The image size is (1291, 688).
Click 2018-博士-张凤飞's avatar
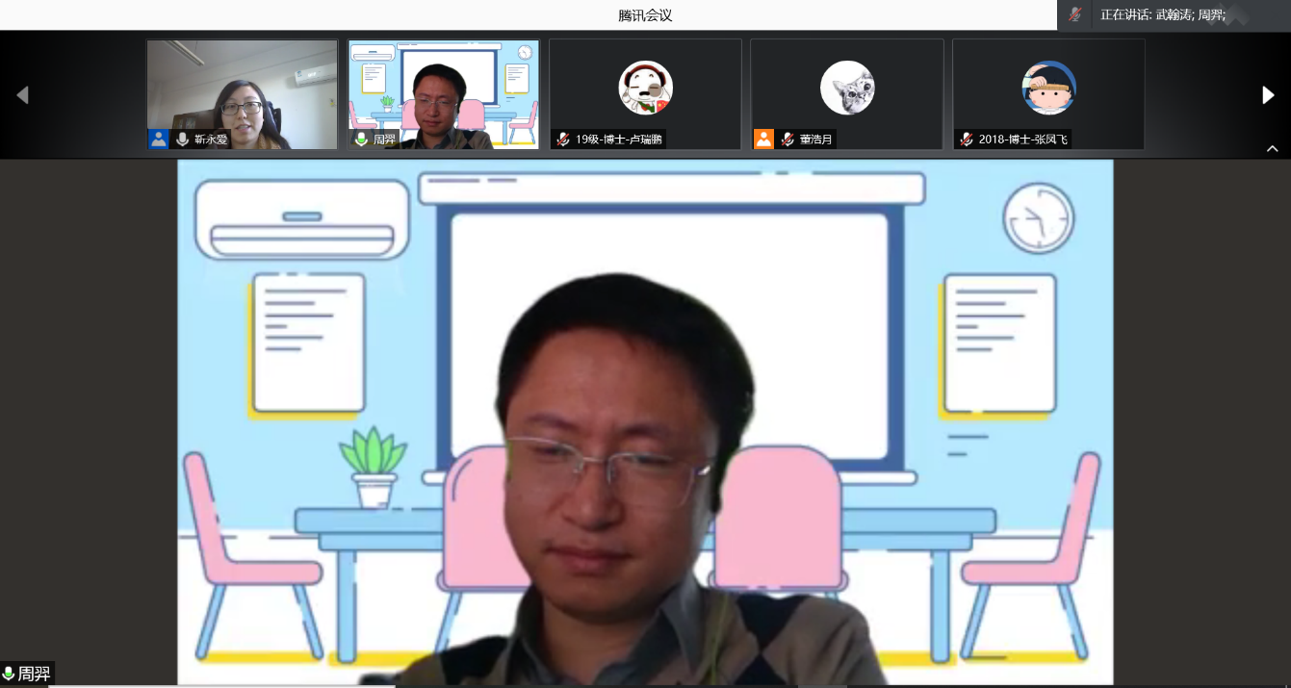[1048, 88]
